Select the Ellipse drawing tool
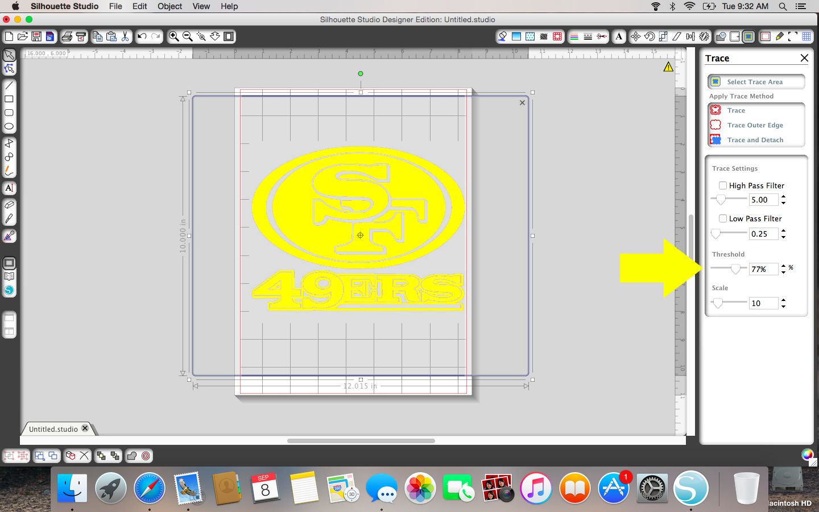 coord(9,126)
